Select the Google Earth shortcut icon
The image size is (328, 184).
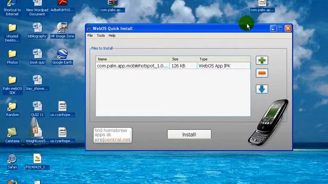(63, 57)
